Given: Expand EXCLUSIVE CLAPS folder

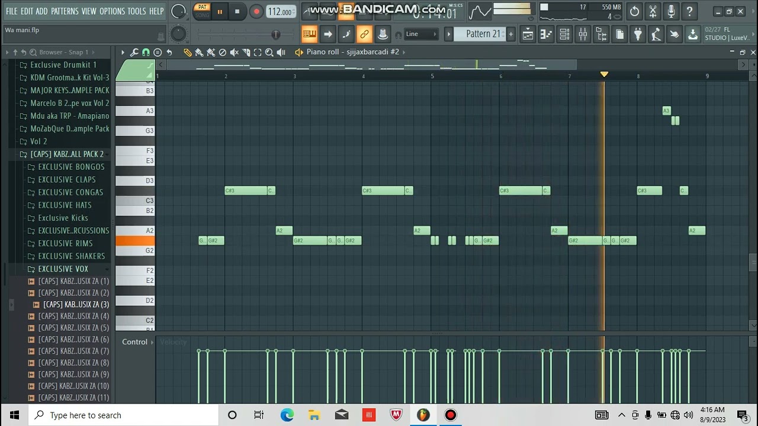Looking at the screenshot, I should point(66,179).
